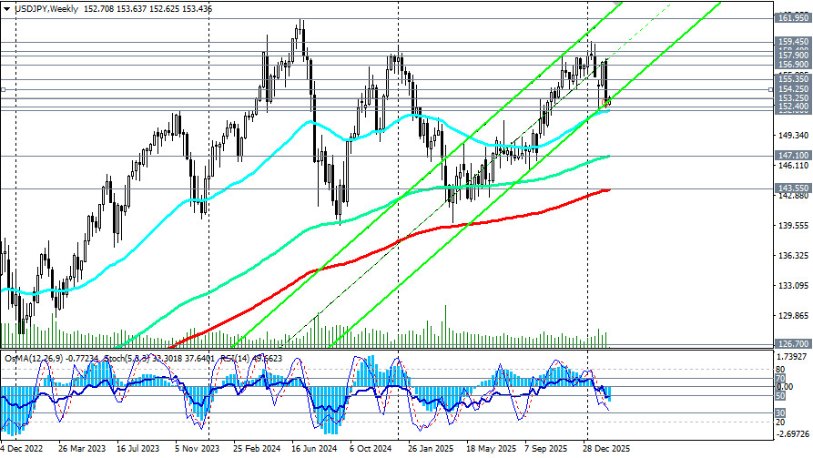Screen dimensions: 813x458
Task: Click the small square handle on left edge
Action: coord(4,89)
